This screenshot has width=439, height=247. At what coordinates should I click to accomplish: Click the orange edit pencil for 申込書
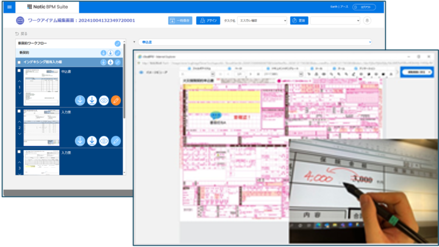click(x=116, y=101)
